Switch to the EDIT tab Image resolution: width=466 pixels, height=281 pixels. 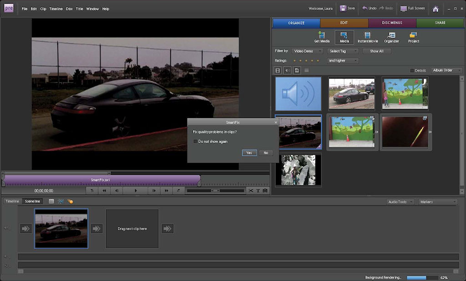(344, 23)
